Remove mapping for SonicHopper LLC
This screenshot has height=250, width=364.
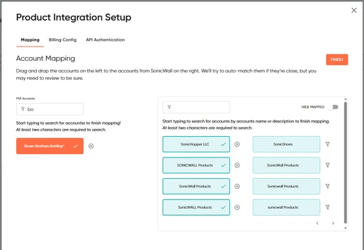pos(237,144)
